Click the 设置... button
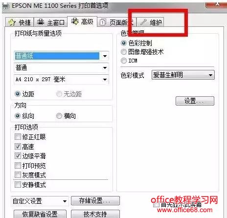Viewport: 227px width, 218px height. pos(195,101)
